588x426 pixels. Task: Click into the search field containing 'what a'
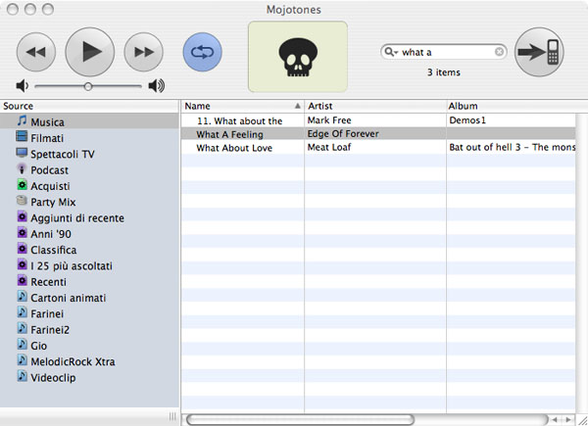coord(444,52)
